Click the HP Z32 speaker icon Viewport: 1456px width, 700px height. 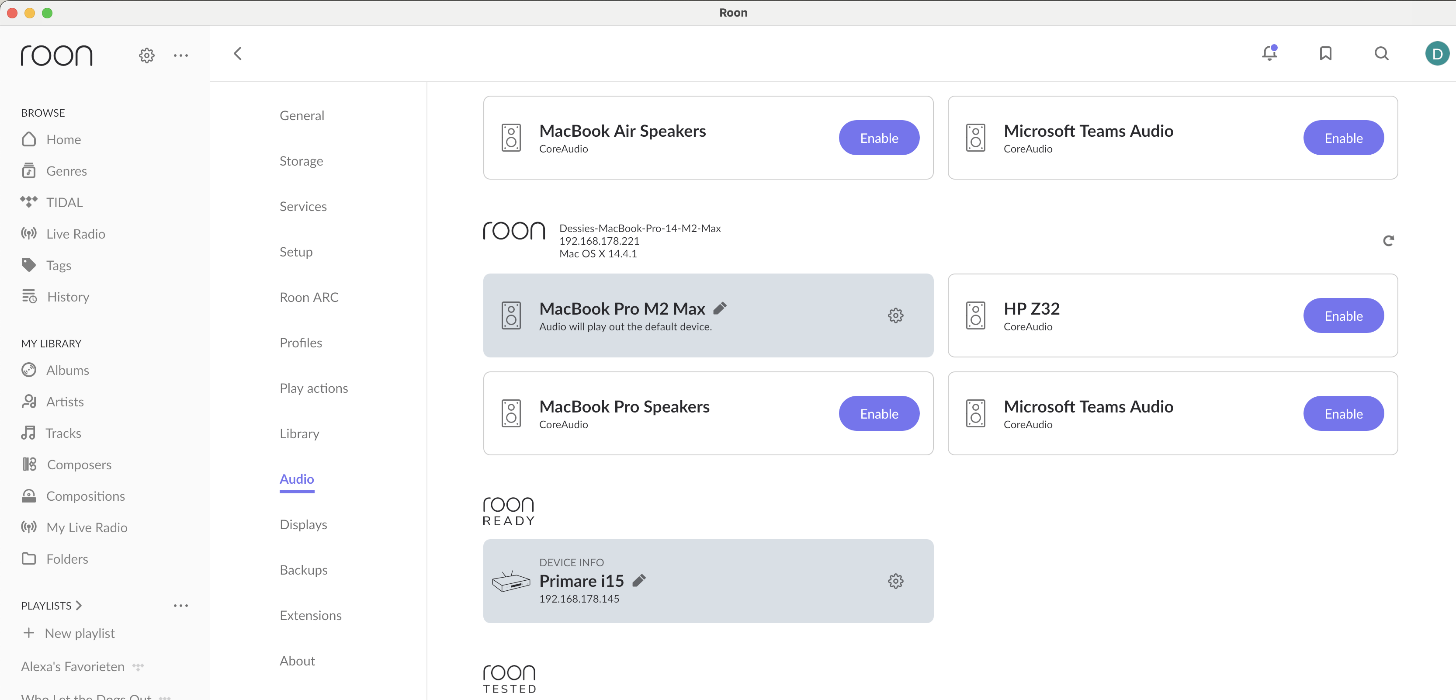(976, 316)
